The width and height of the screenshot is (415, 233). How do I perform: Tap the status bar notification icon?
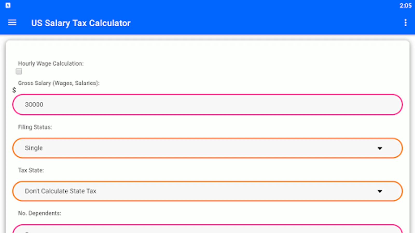(x=8, y=5)
